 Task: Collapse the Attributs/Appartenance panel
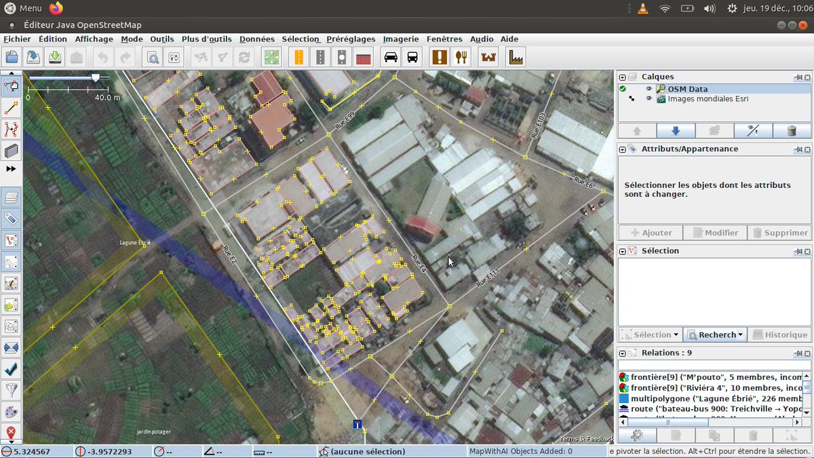[x=623, y=149]
